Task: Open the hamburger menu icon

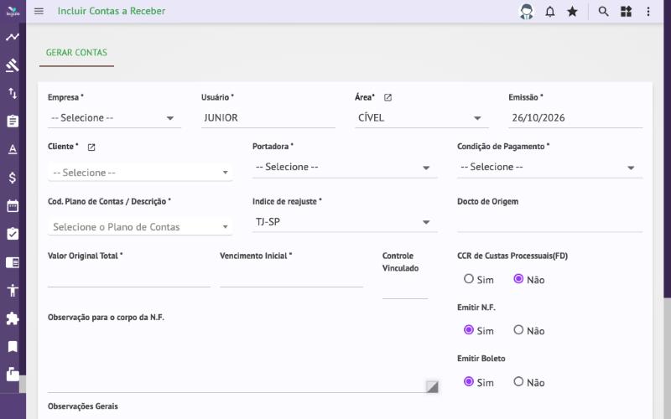Action: 39,11
